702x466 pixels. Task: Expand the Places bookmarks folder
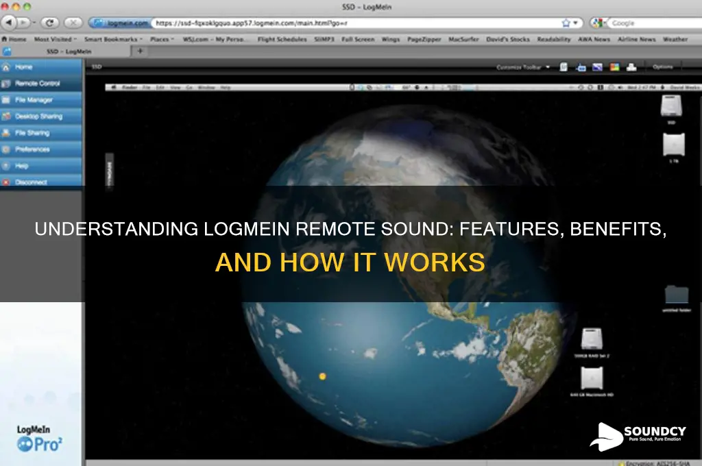click(x=162, y=39)
